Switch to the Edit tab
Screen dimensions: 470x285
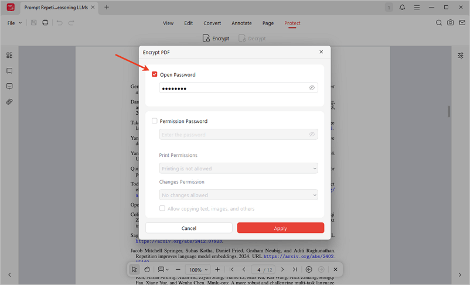[x=189, y=23]
